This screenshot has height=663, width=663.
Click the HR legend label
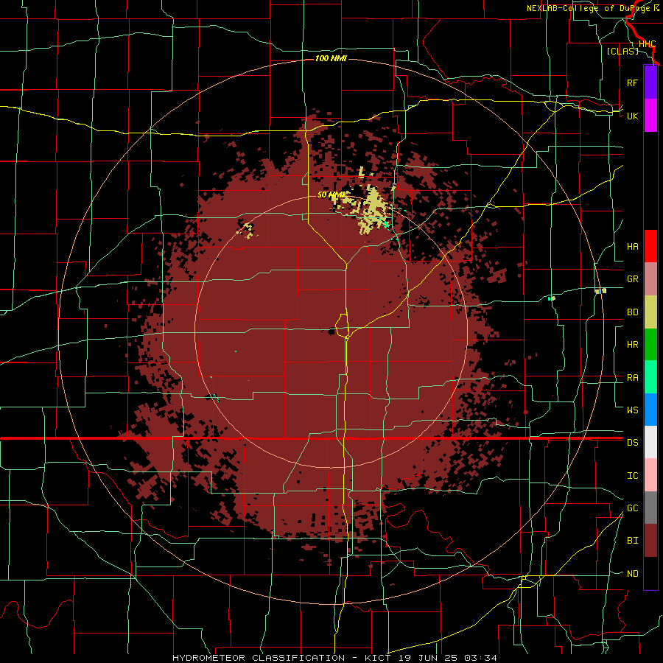[632, 345]
